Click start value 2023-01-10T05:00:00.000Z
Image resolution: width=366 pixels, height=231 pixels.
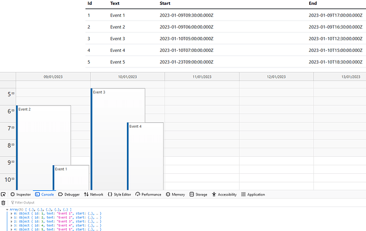[186, 39]
